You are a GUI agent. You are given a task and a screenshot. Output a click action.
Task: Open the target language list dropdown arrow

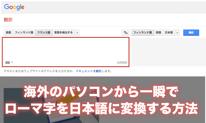[x=177, y=33]
